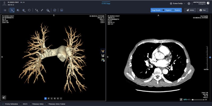
Task: Open the window level presets tool
Action: (24, 10)
